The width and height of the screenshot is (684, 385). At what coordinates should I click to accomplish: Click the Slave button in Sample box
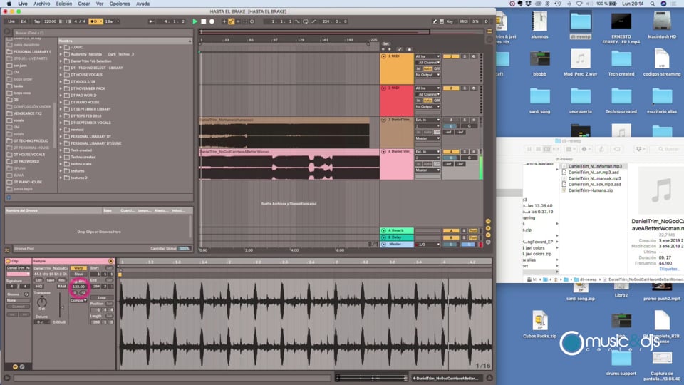coord(78,274)
